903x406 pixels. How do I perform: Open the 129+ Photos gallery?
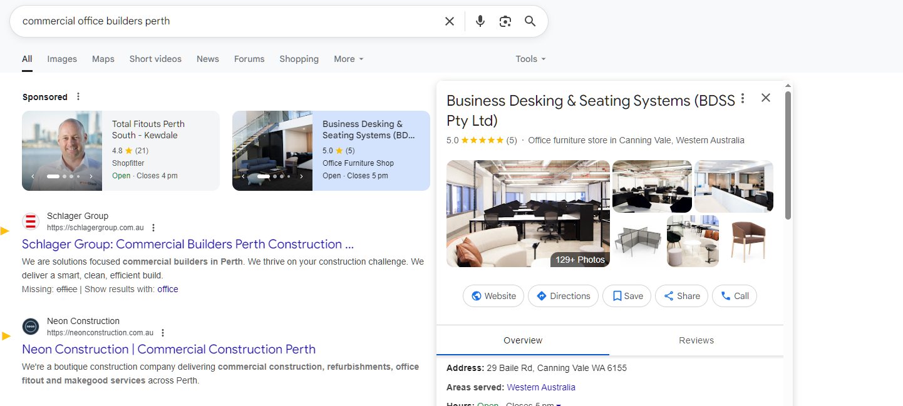[579, 259]
